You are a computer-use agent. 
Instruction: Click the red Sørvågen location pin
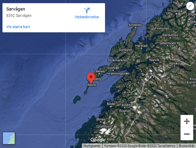click(x=91, y=78)
